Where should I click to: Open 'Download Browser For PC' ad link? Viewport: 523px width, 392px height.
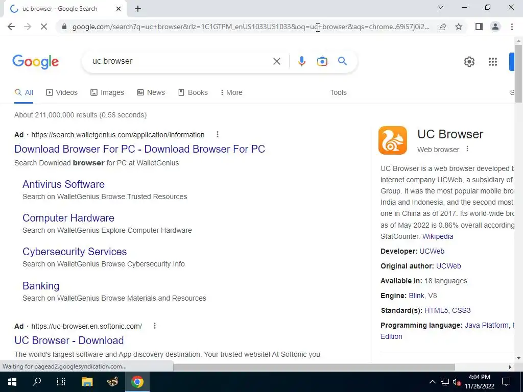coord(140,149)
